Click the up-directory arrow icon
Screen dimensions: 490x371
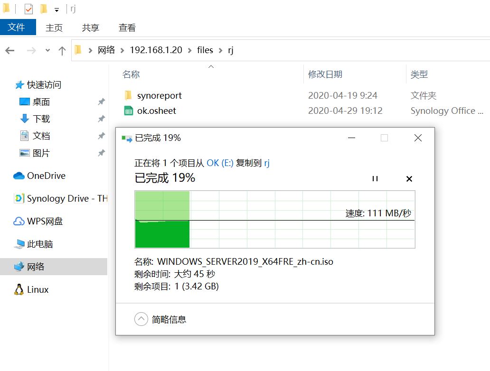(x=62, y=51)
